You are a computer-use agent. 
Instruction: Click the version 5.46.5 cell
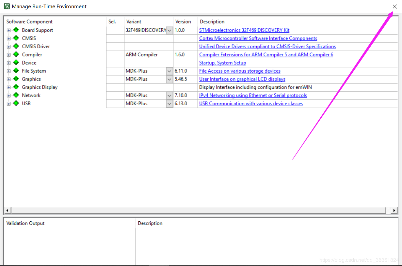click(185, 79)
